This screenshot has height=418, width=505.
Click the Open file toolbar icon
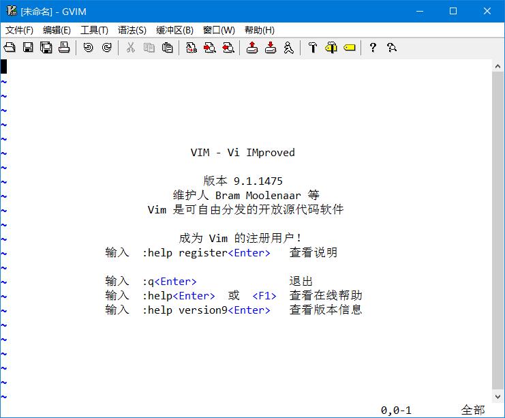pos(10,48)
